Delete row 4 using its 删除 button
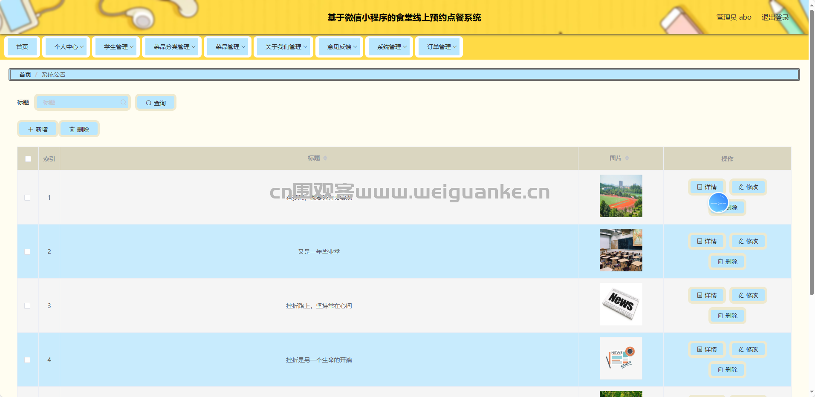 coord(727,370)
